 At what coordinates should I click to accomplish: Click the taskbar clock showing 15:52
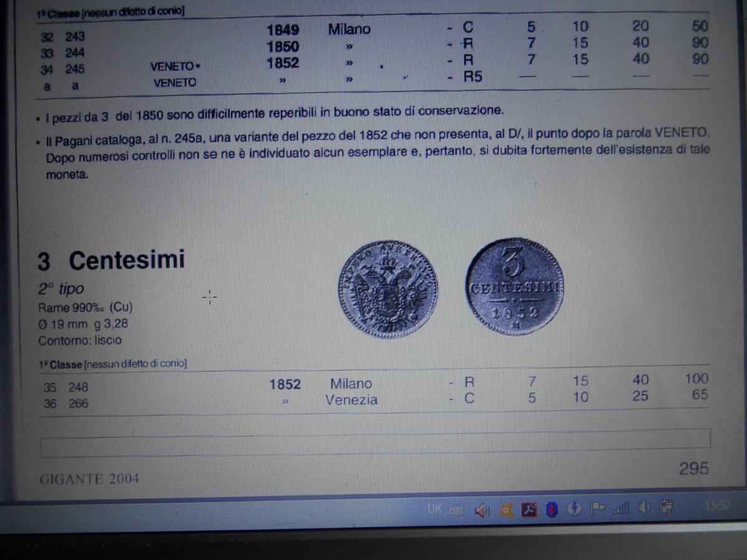tap(717, 506)
